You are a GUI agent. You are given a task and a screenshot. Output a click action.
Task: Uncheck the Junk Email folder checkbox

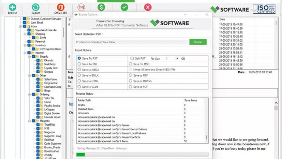click(x=25, y=23)
